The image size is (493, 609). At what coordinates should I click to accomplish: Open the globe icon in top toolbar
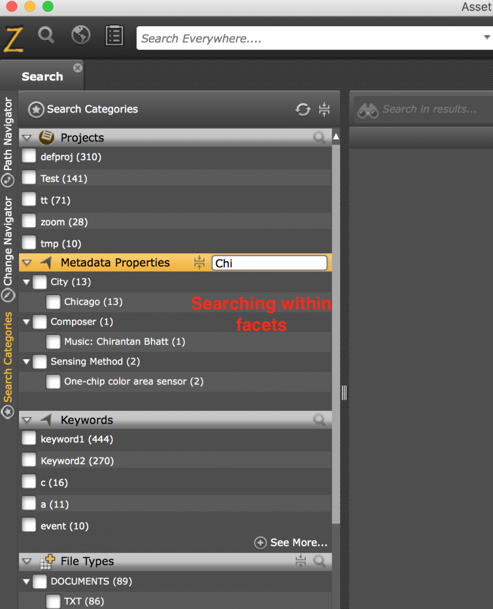coord(80,36)
